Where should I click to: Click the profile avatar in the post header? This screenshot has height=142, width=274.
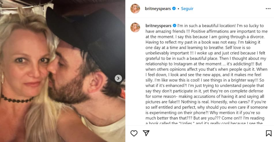pos(135,9)
